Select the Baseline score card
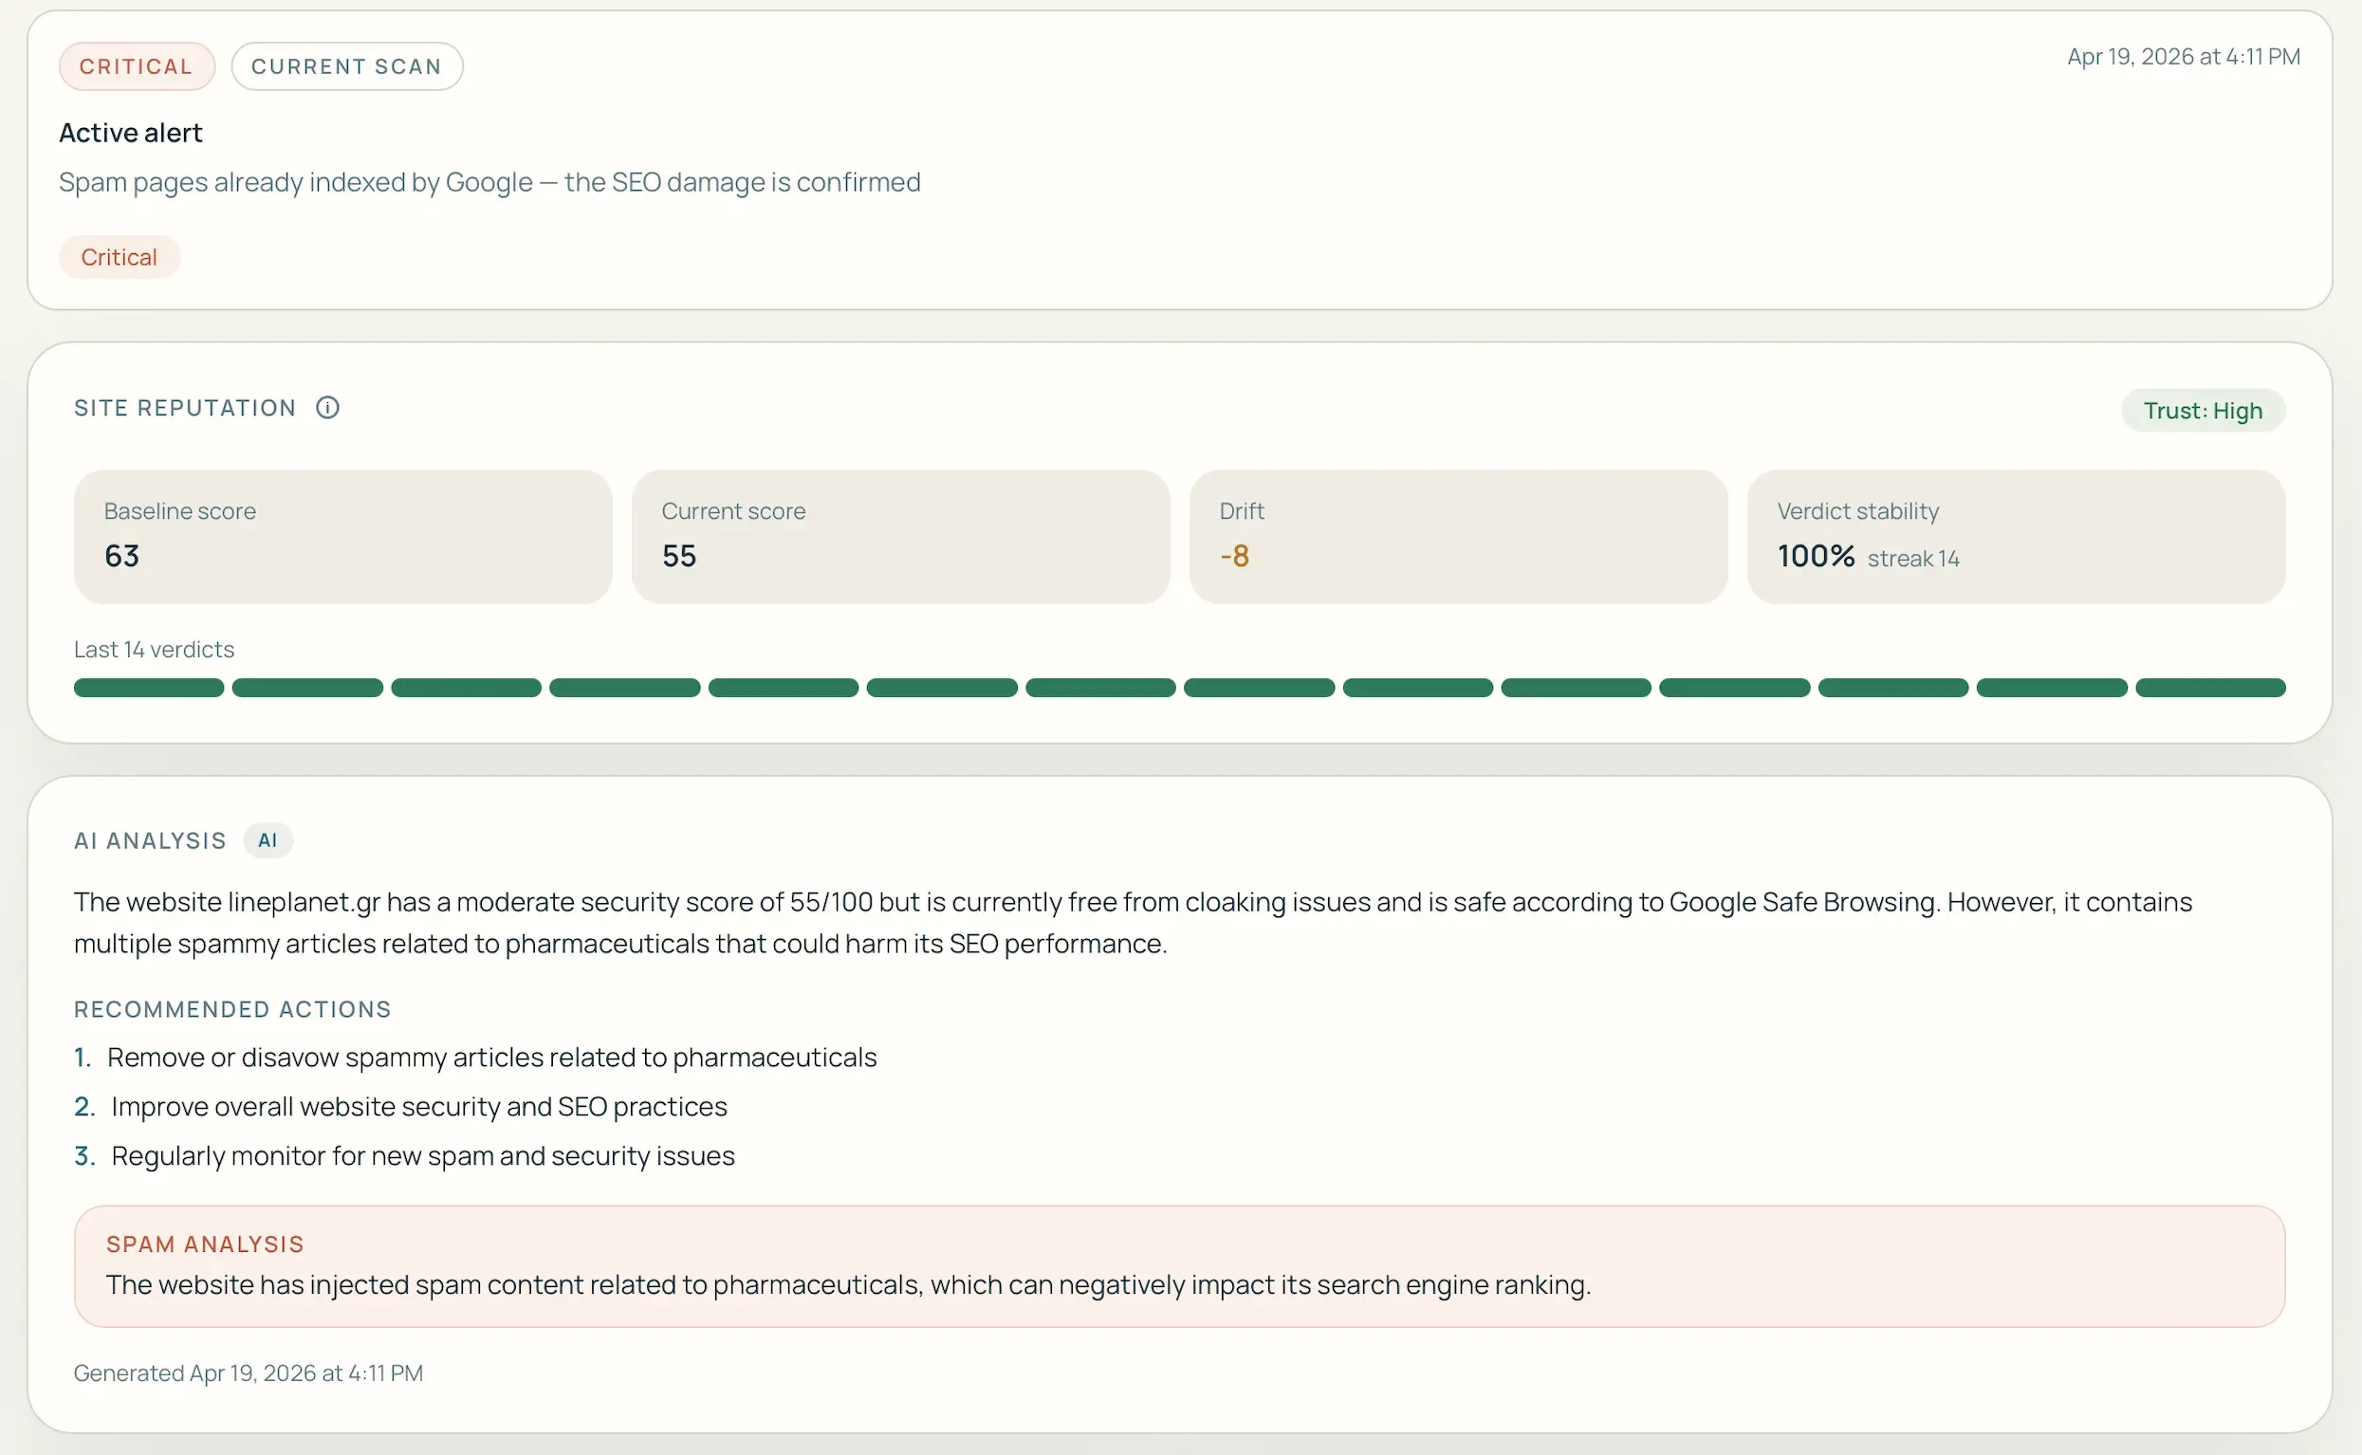The height and width of the screenshot is (1455, 2362). point(342,537)
